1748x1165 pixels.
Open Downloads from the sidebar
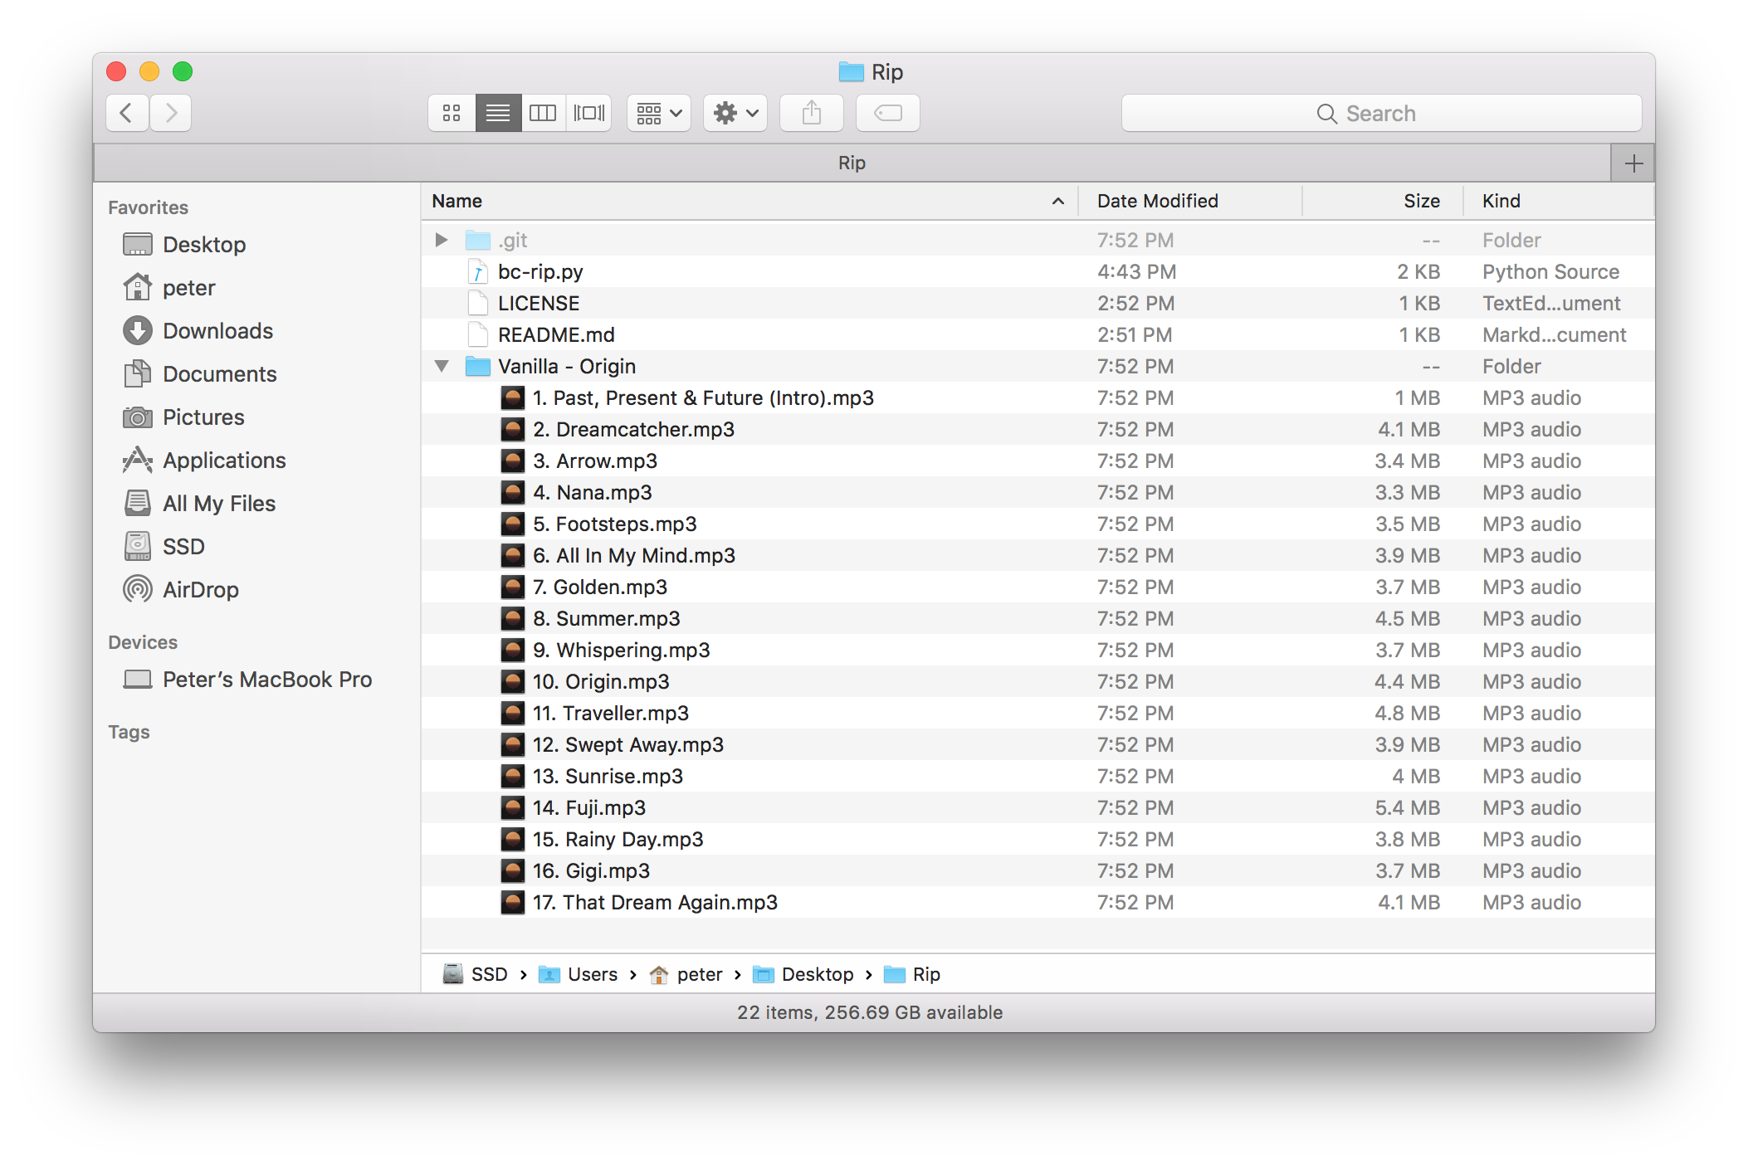[217, 331]
